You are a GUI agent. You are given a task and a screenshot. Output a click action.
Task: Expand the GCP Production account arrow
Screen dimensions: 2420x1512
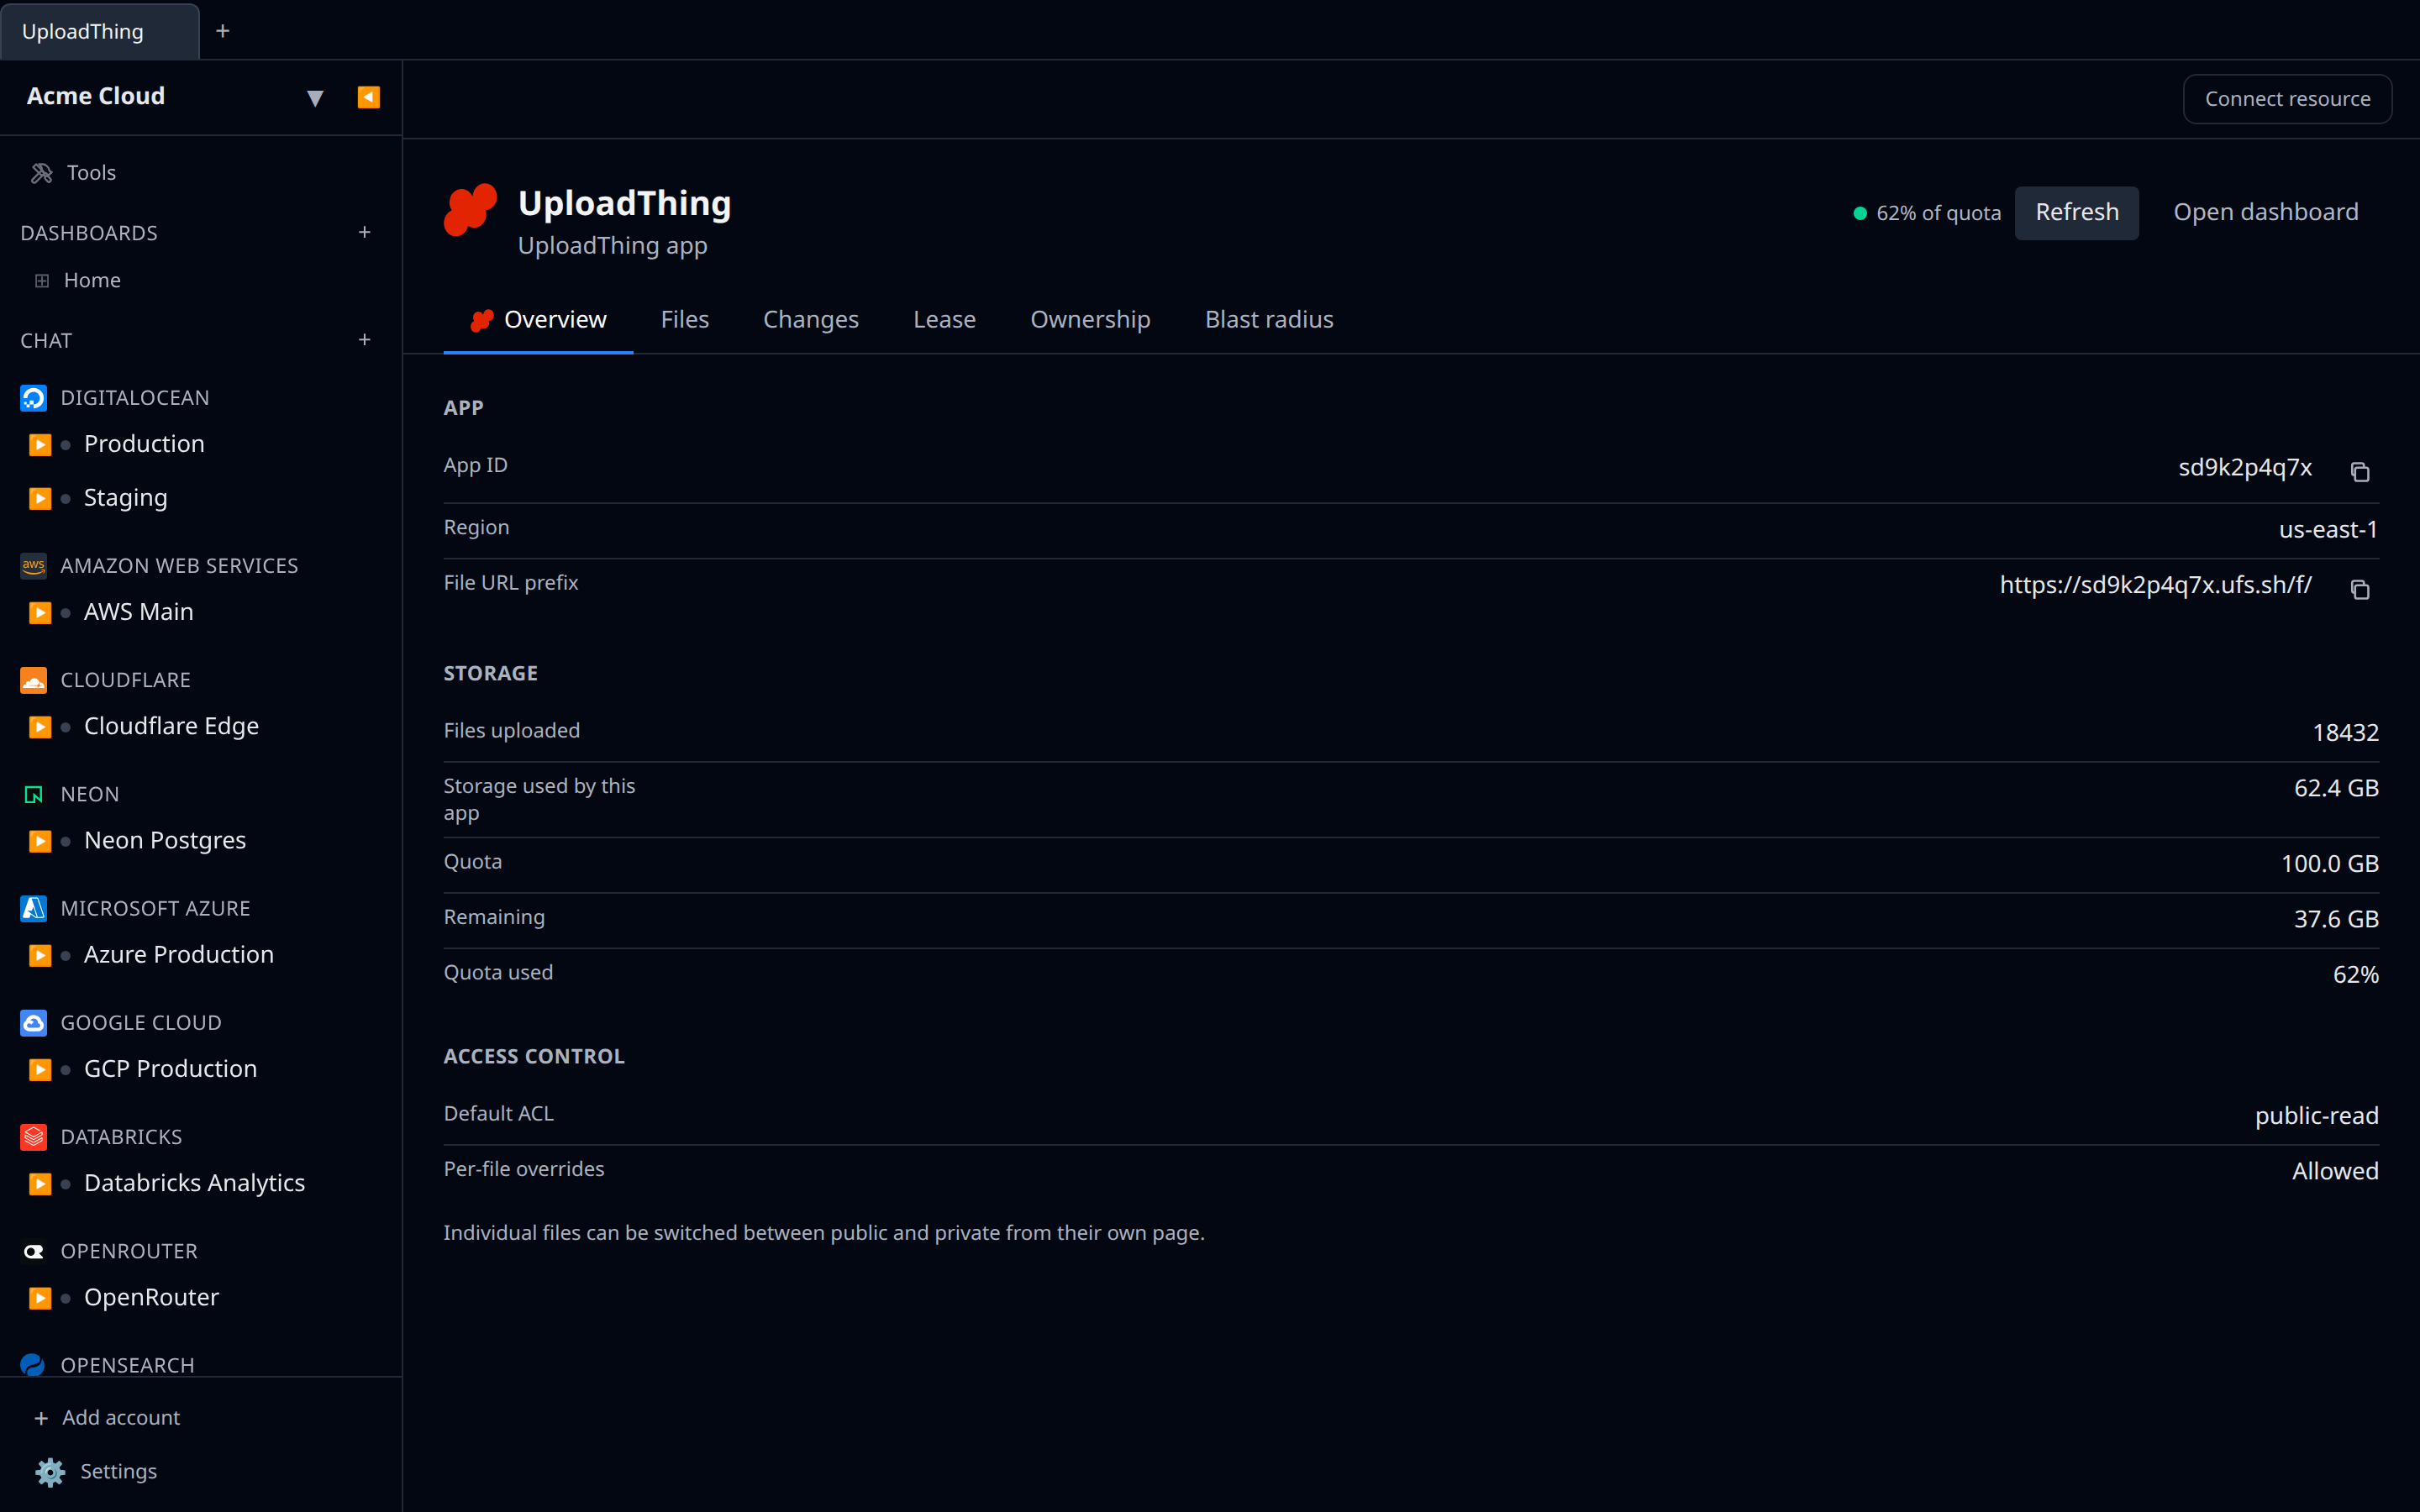coord(40,1069)
